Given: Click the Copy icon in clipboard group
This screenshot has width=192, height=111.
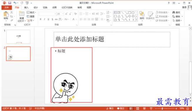Looking at the screenshot, I should point(11,16).
